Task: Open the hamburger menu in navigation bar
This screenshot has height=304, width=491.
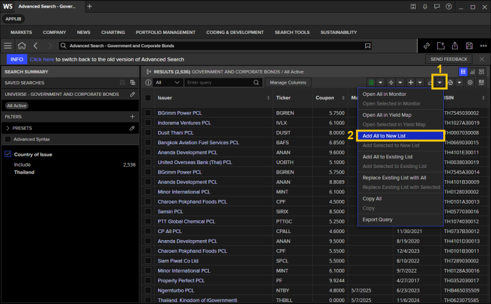Action: click(x=8, y=46)
